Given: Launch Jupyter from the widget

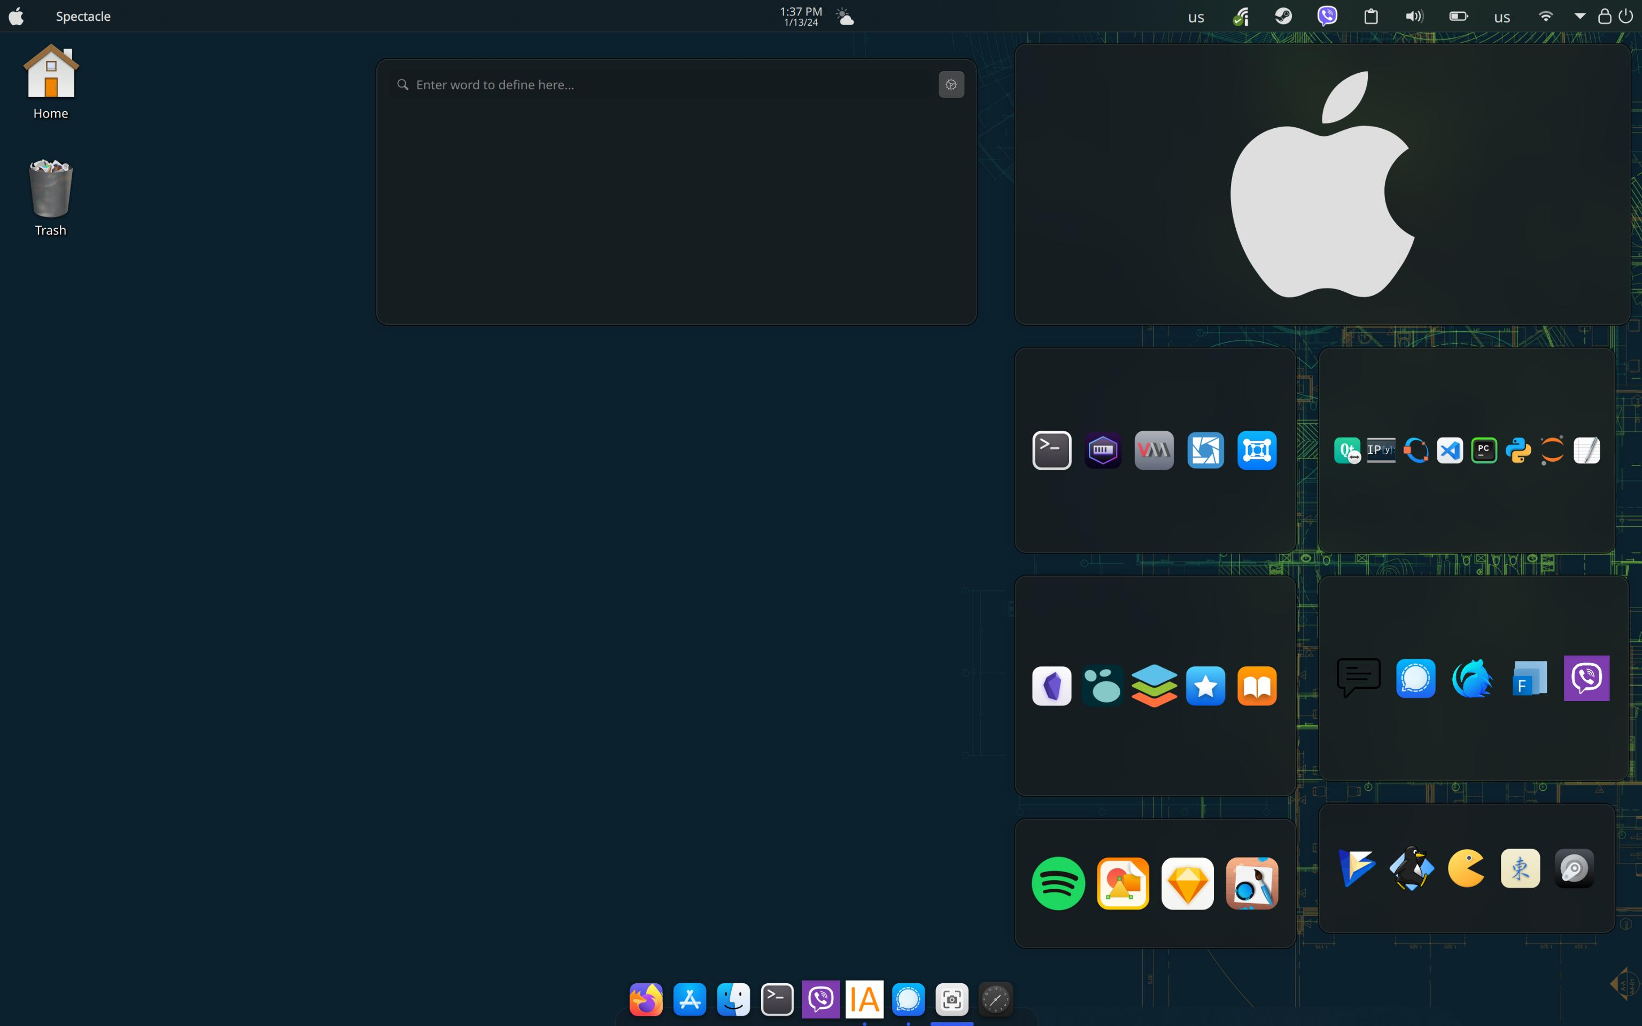Looking at the screenshot, I should pyautogui.click(x=1552, y=450).
